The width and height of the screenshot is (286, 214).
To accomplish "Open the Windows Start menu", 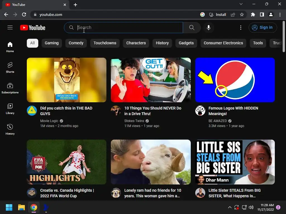I will point(9,207).
